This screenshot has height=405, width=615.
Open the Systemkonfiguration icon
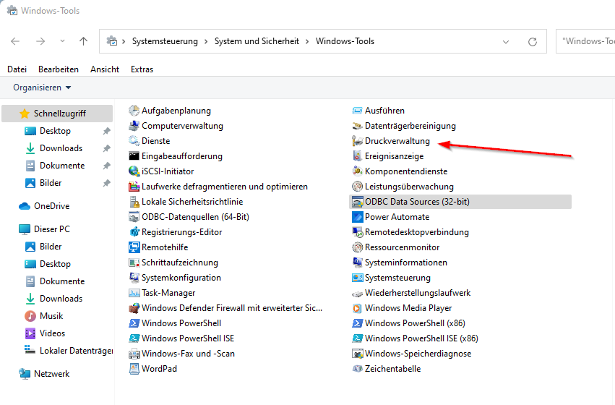point(134,278)
